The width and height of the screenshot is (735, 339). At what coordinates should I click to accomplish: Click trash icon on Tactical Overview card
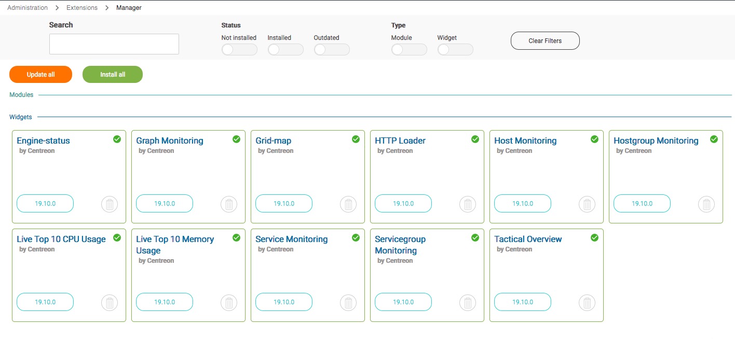(587, 303)
